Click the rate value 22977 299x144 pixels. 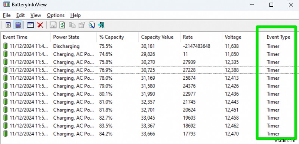(x=189, y=94)
